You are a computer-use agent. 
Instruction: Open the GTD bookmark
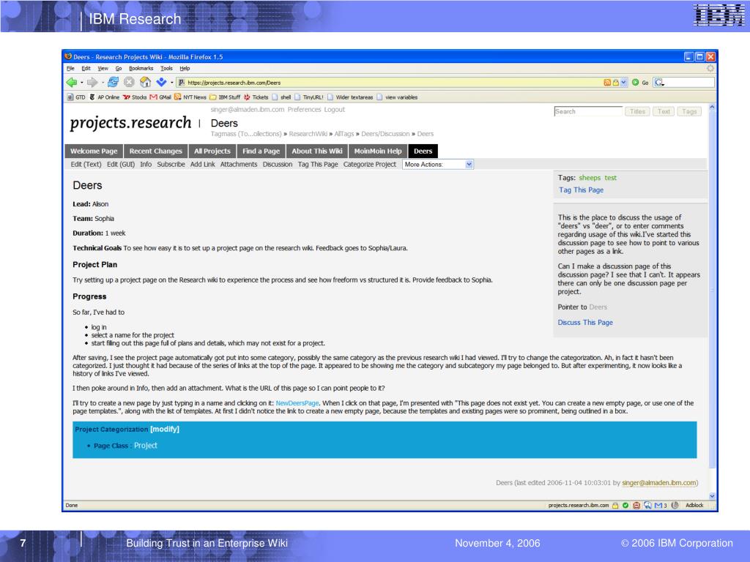click(x=76, y=97)
